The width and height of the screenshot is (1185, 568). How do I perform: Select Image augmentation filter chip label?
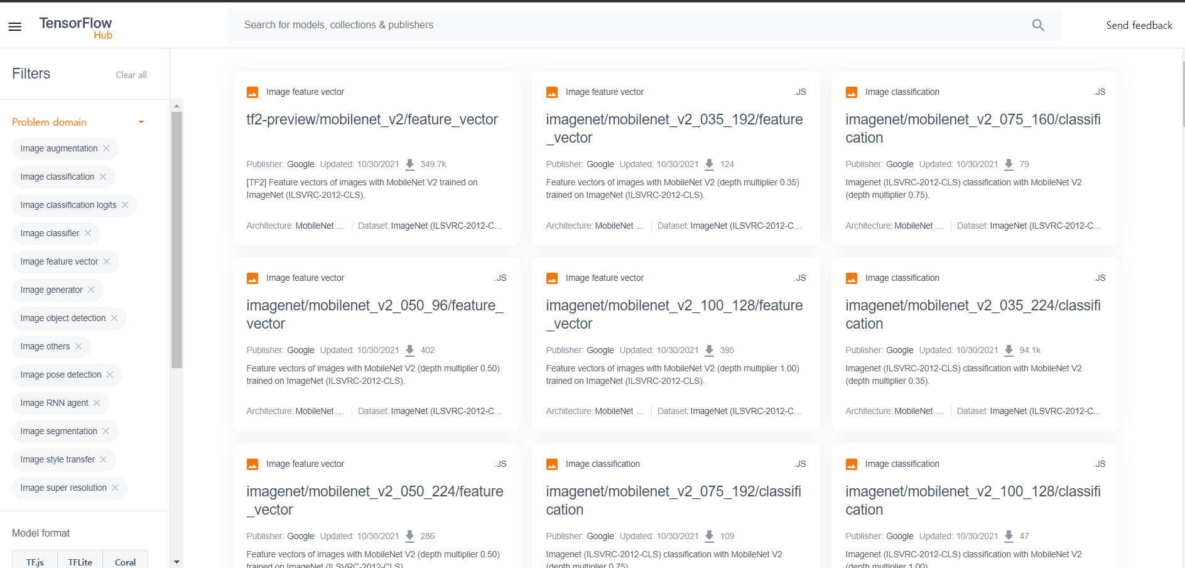tap(59, 148)
